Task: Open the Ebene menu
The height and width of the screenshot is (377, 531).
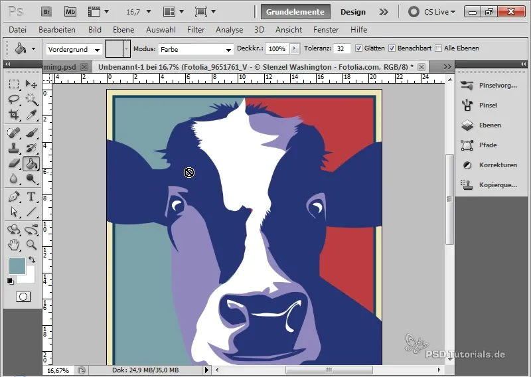Action: pos(123,30)
